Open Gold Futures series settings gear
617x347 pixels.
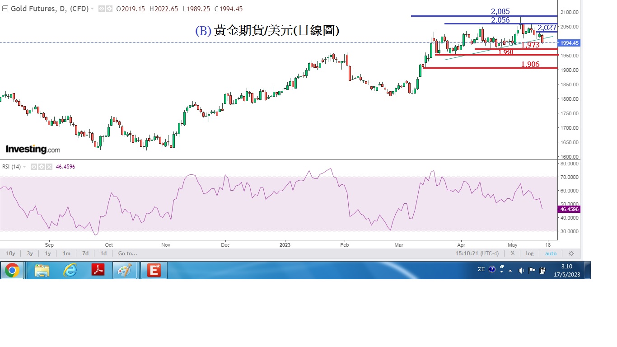(108, 9)
